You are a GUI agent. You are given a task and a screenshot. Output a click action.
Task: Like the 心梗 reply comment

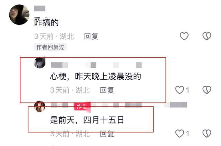180,90
